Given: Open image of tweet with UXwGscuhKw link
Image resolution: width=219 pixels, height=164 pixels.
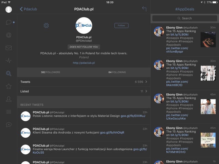Looking at the screenshot, I should pyautogui.click(x=208, y=107).
